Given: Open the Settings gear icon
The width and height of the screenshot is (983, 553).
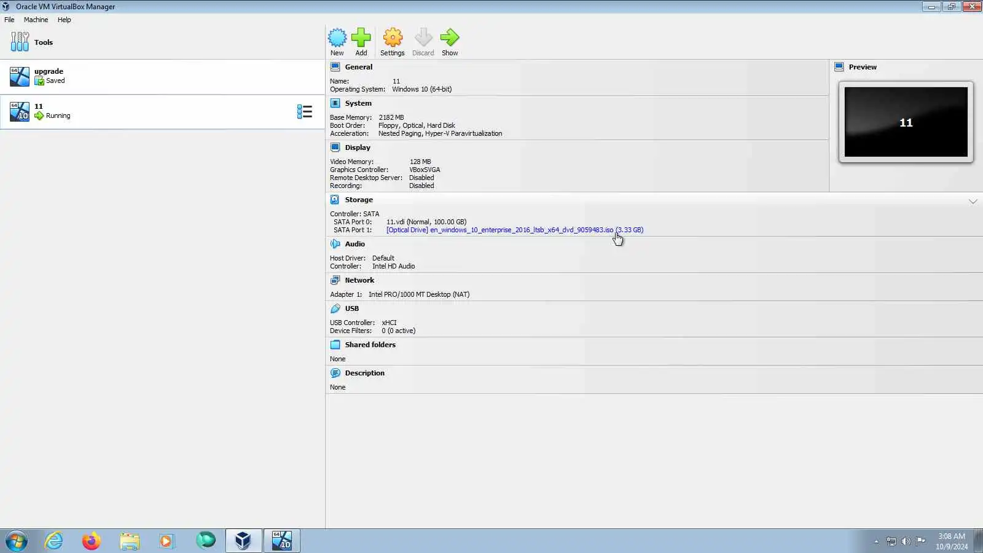Looking at the screenshot, I should 393,37.
